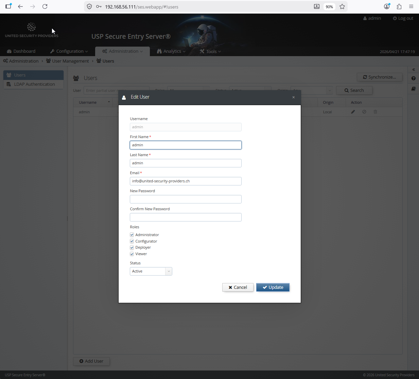Close the Edit User dialog
This screenshot has height=379, width=419.
[x=294, y=97]
